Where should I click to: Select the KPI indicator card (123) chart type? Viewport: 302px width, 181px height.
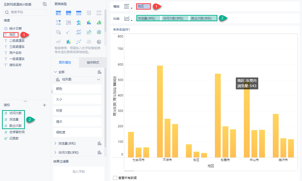[89, 13]
